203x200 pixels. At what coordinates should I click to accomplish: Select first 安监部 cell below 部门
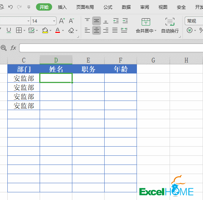[23, 78]
